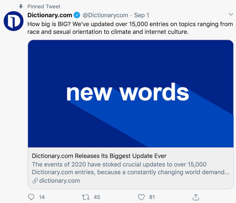Click the Pinned Tweet label
236x203 pixels.
coord(44,6)
